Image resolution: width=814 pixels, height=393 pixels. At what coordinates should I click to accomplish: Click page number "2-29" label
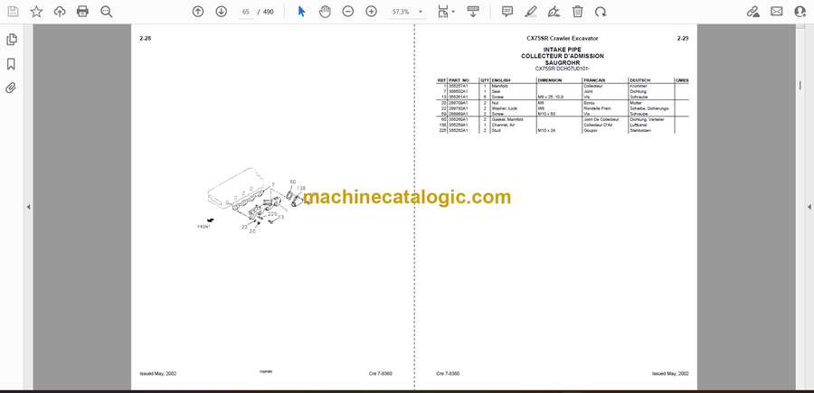683,38
